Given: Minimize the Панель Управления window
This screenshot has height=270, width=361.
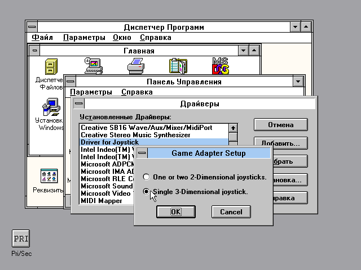Looking at the screenshot, I should (298, 82).
